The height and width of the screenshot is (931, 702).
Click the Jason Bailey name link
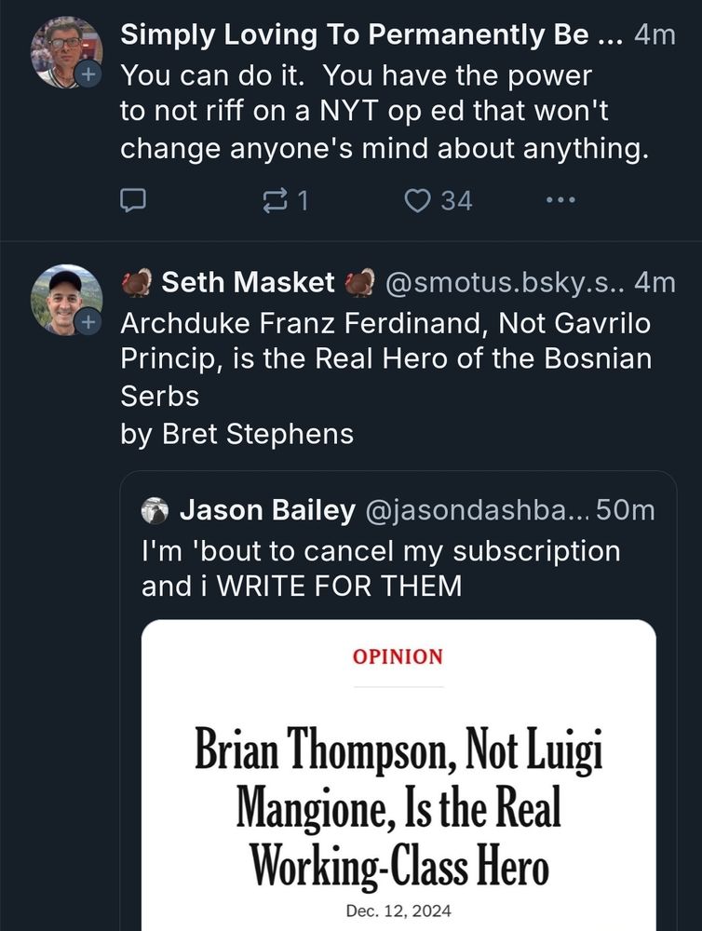[267, 510]
